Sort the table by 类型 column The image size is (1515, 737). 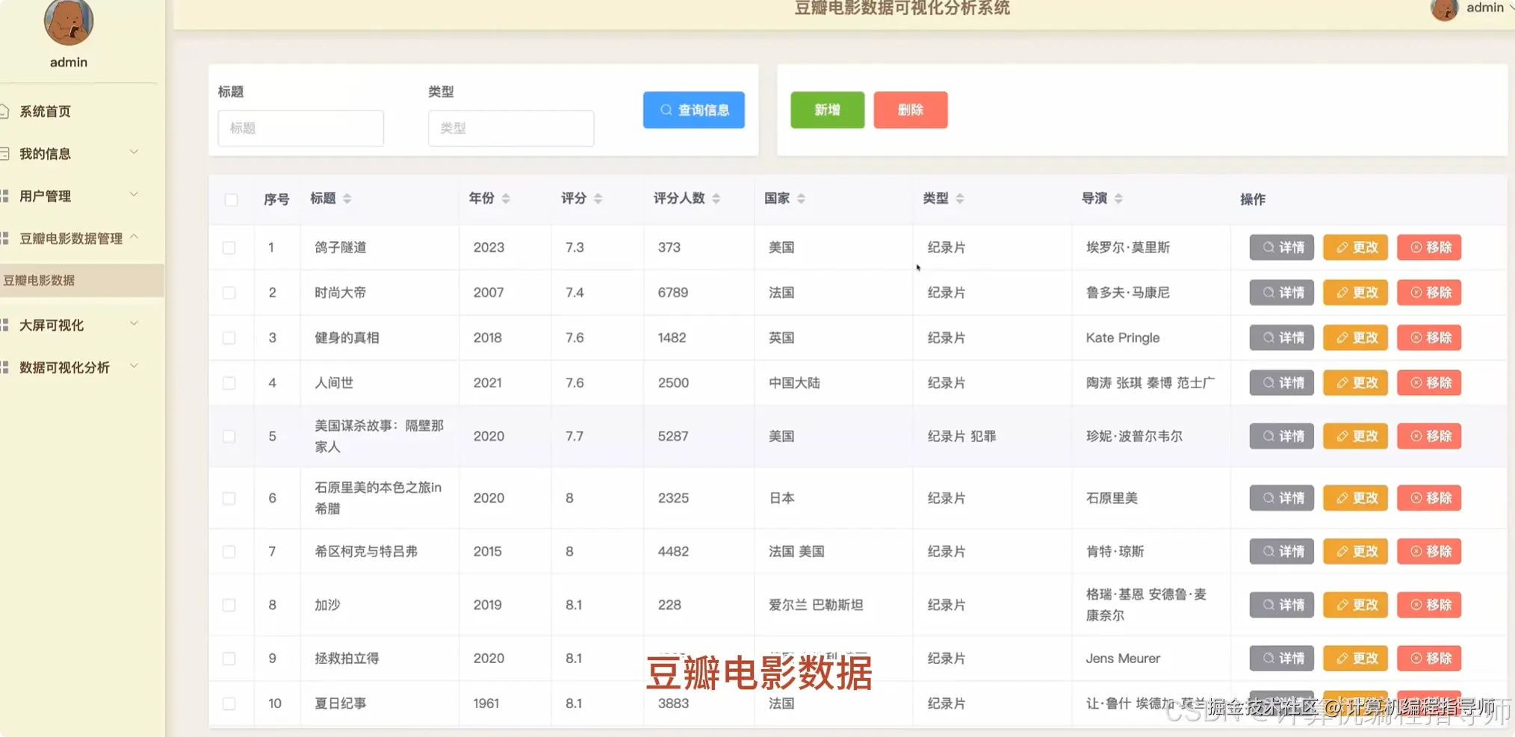click(959, 199)
